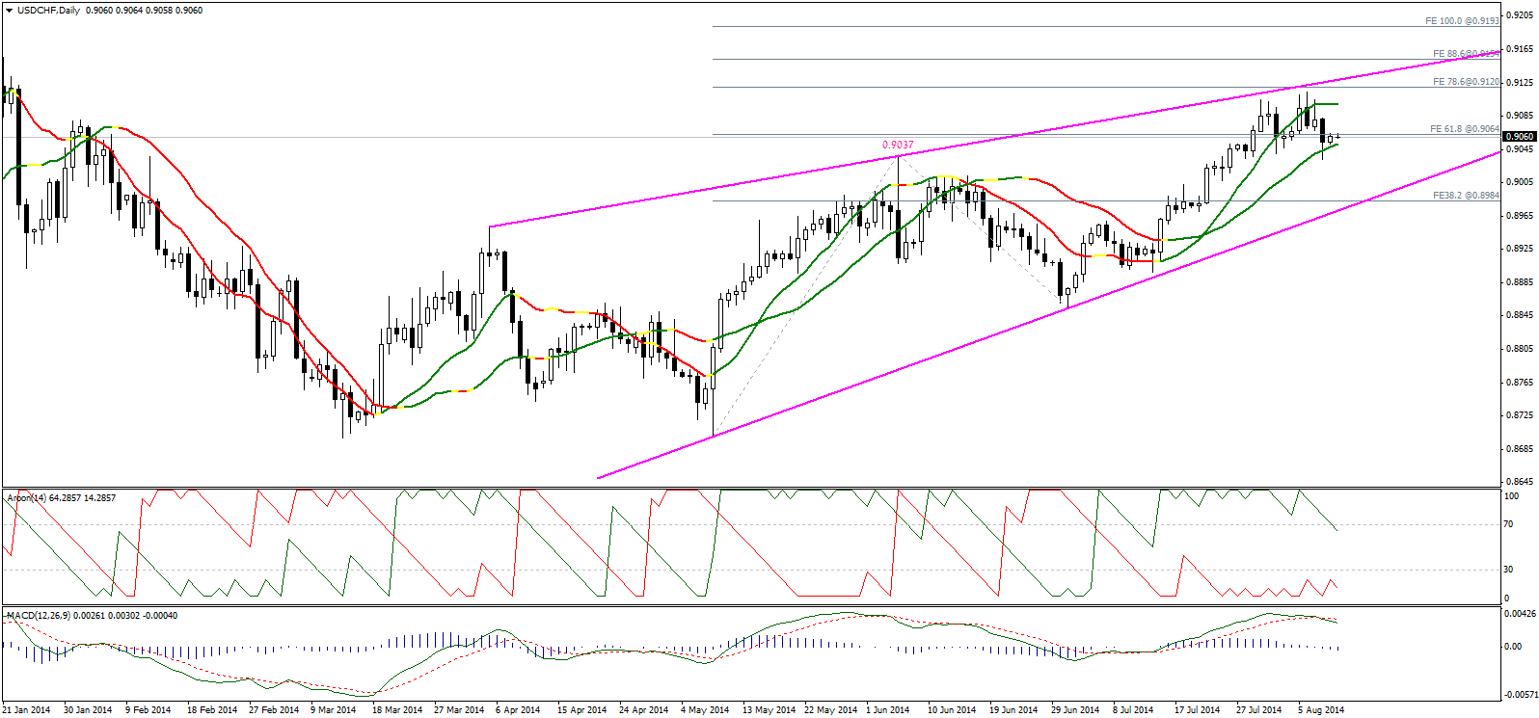Click the 27 Jul 2014 date label

1258,710
